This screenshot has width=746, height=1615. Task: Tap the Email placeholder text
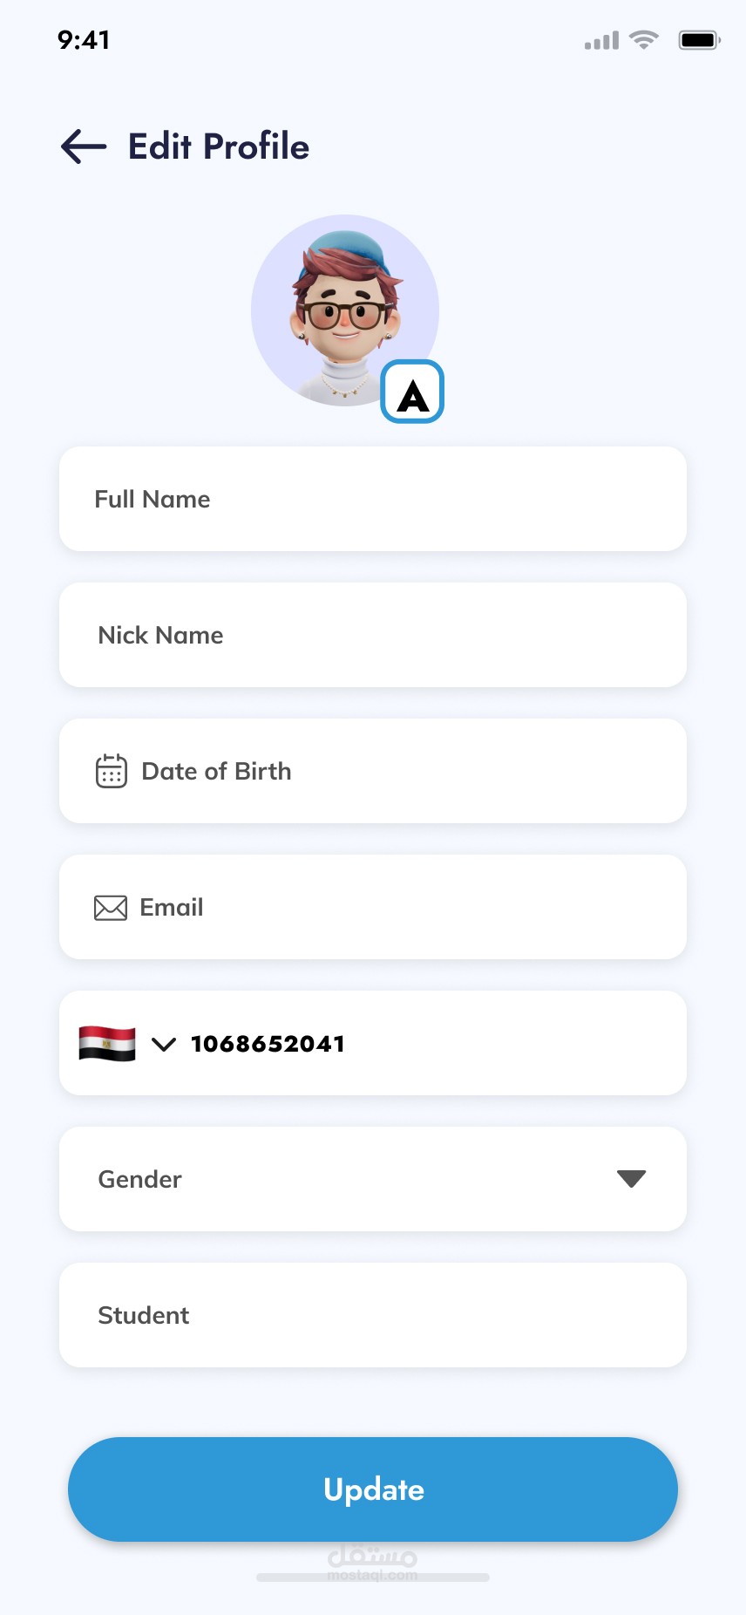[x=172, y=908]
